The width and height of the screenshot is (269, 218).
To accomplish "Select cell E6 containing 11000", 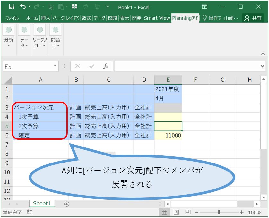I will coord(168,136).
